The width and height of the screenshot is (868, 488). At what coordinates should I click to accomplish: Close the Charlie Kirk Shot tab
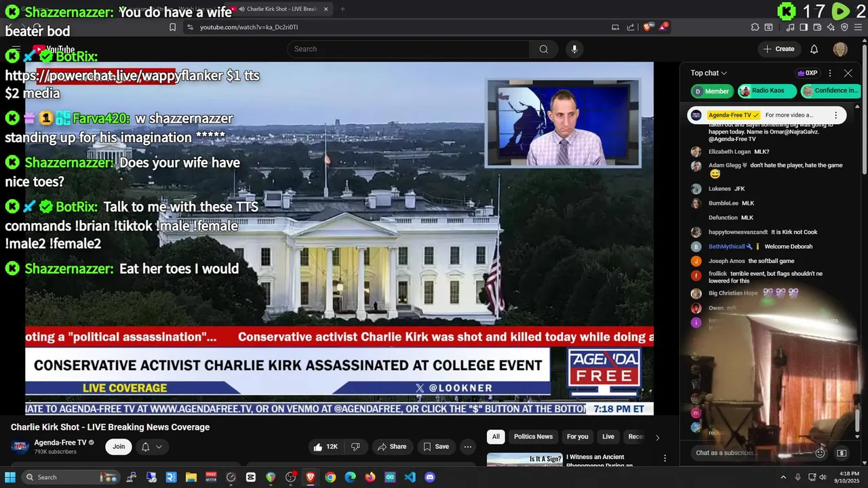326,9
